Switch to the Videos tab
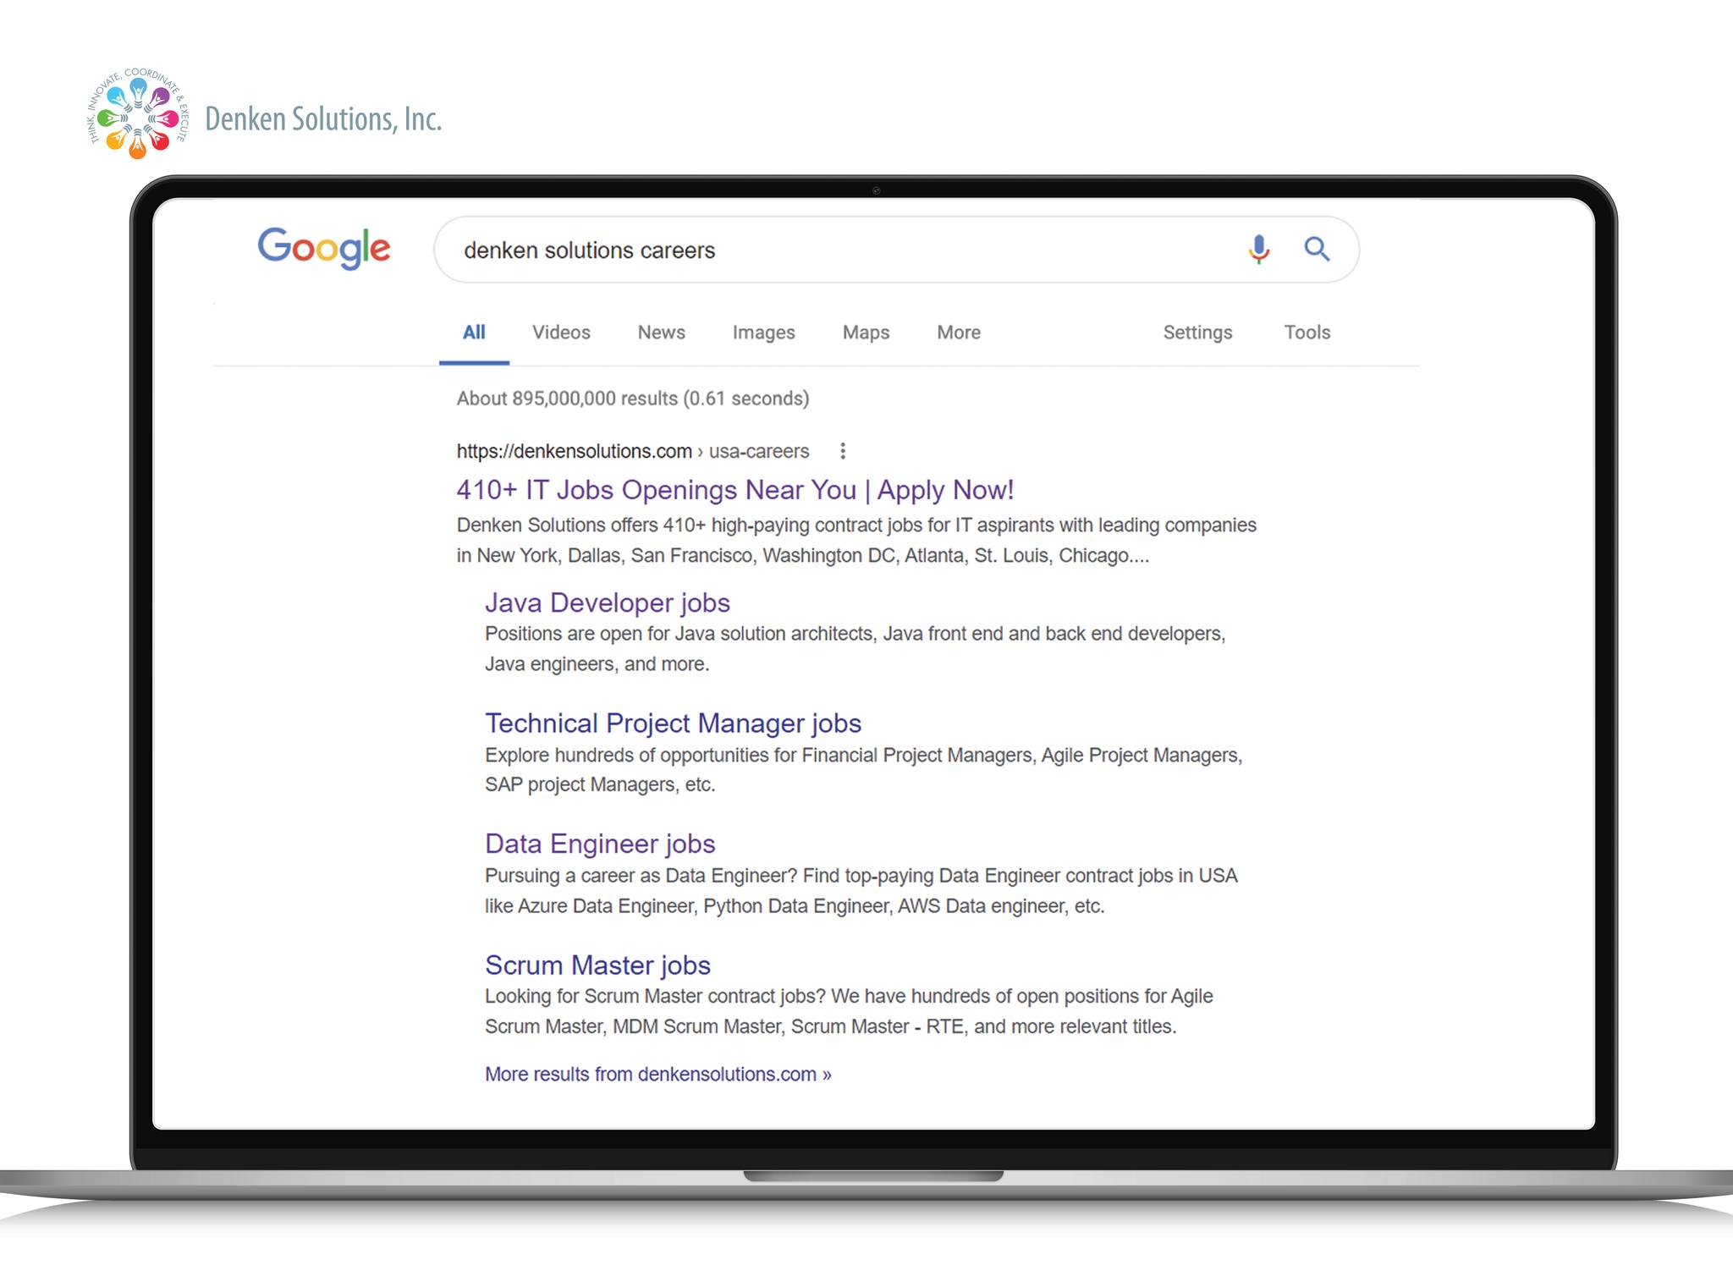Image resolution: width=1733 pixels, height=1276 pixels. (561, 333)
